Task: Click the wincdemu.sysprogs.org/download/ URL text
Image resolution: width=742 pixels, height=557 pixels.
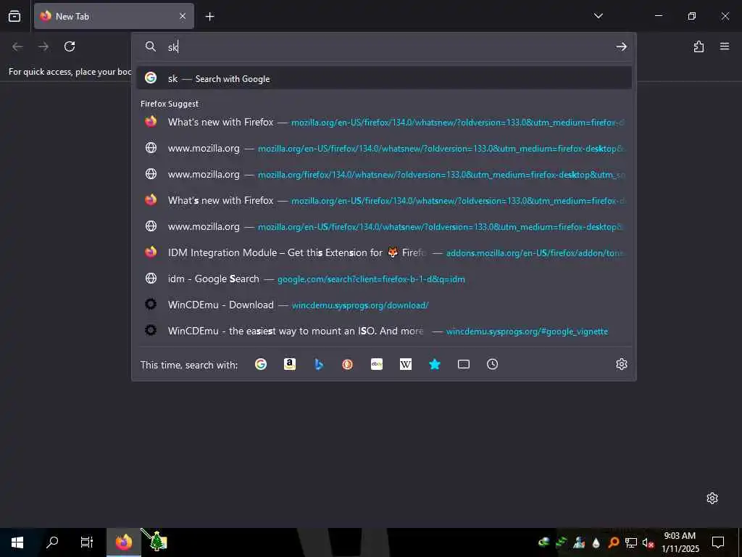Action: click(x=360, y=305)
